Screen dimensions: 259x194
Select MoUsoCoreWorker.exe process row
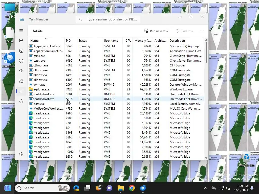click(116, 109)
